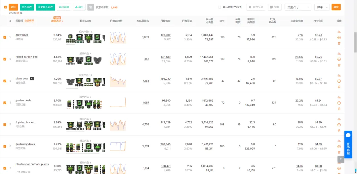
Task: Uncheck the gardening deals row checkbox
Action: 5,147
